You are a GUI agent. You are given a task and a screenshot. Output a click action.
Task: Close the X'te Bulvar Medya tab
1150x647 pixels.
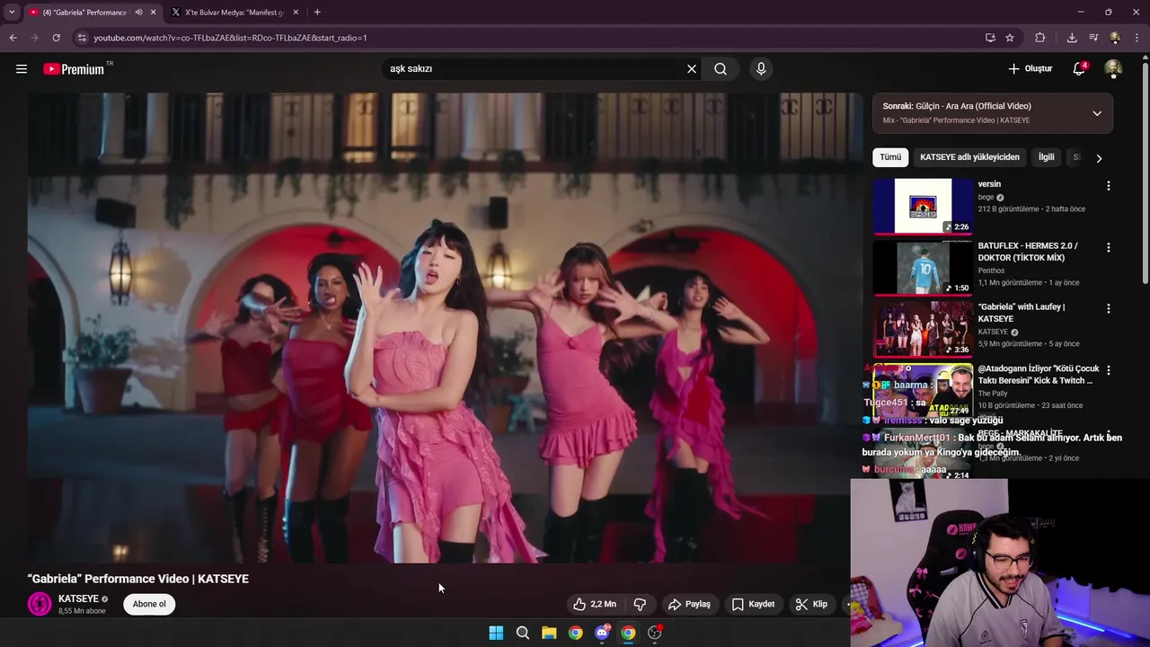tap(296, 13)
